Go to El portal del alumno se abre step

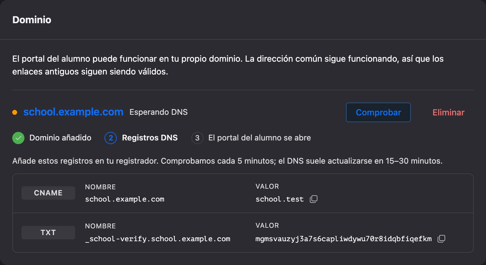260,138
